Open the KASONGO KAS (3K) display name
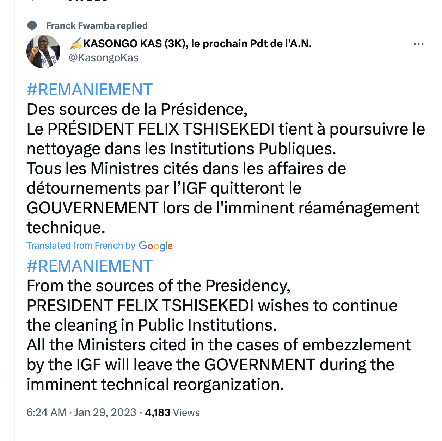The image size is (442, 441). click(197, 44)
